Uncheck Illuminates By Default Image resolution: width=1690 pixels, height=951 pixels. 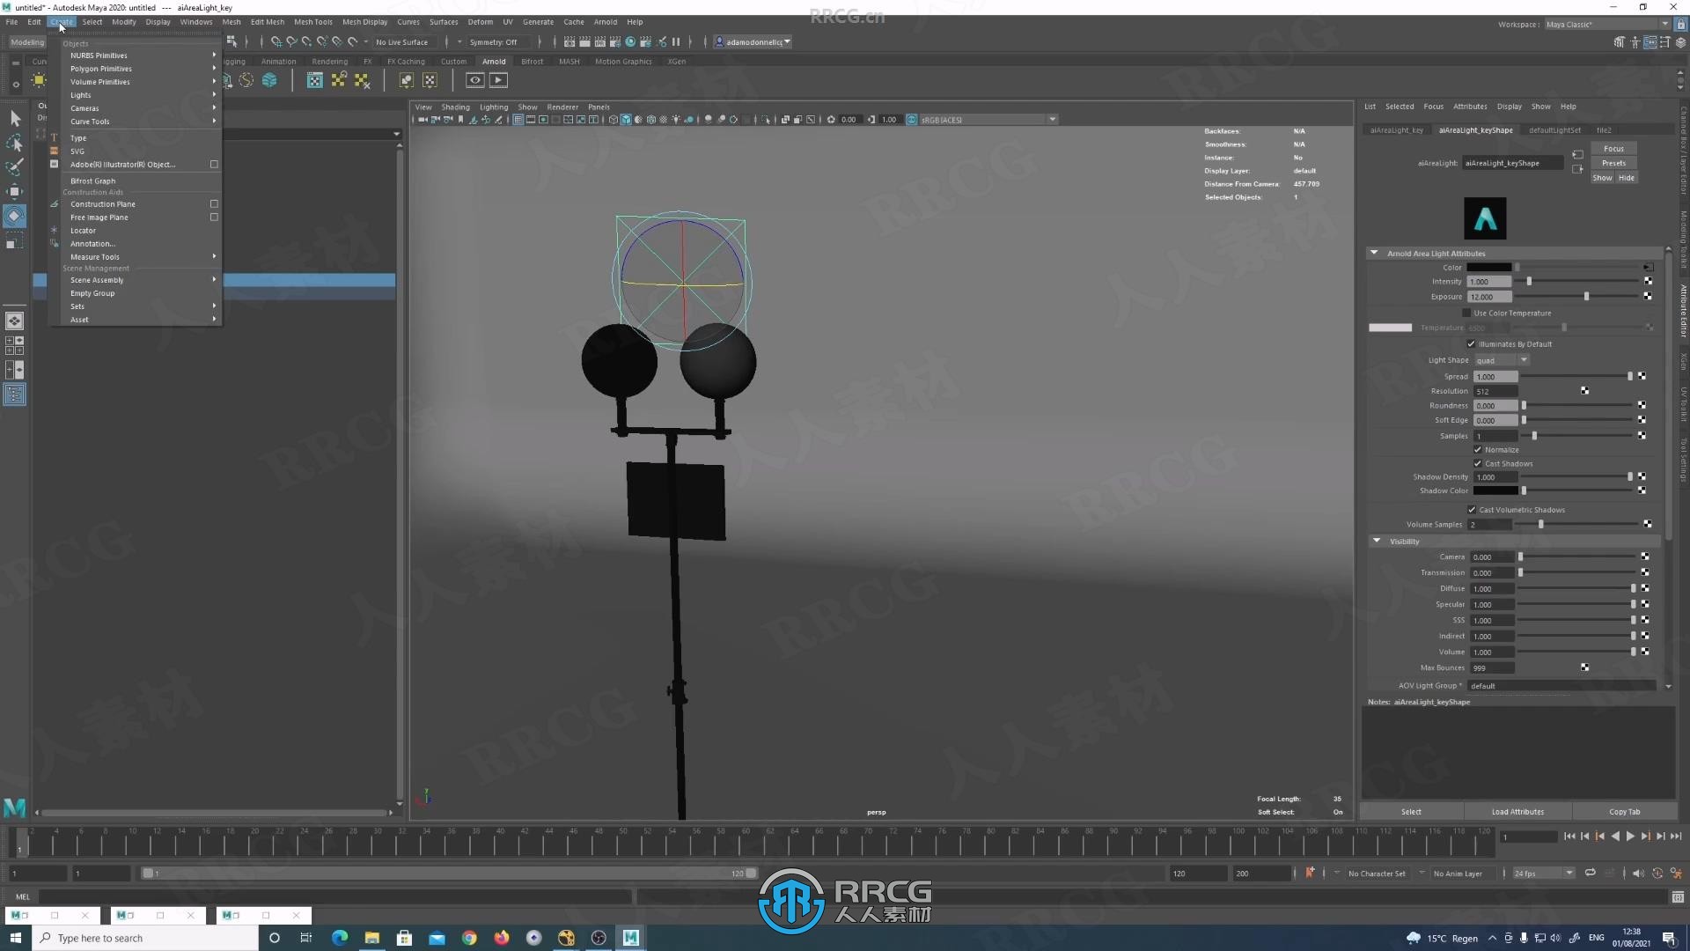1471,343
